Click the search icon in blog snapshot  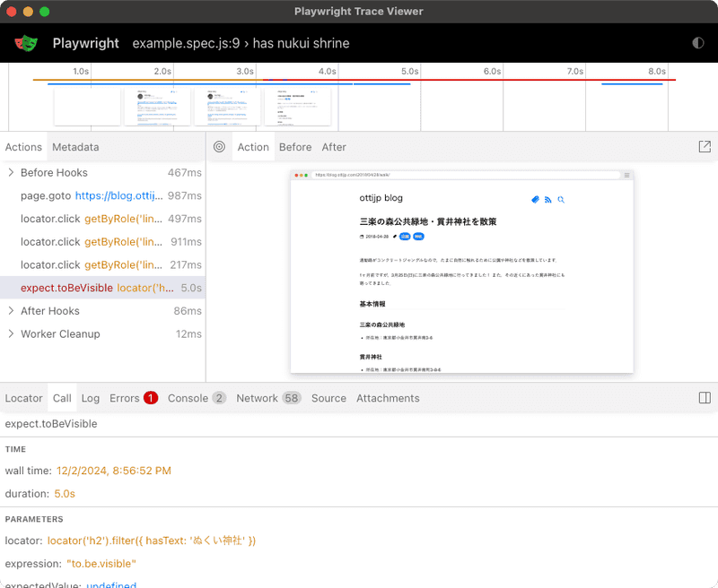[x=561, y=199]
